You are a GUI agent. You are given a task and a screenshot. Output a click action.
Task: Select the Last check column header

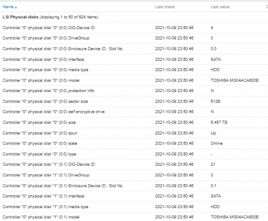tap(165, 7)
